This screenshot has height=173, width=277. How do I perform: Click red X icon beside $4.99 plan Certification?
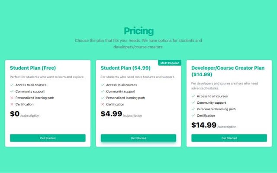pos(103,104)
